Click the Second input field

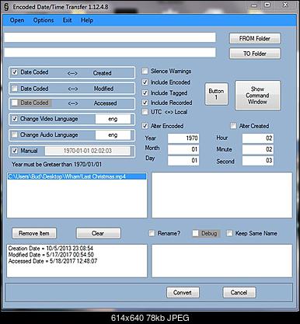click(x=258, y=161)
